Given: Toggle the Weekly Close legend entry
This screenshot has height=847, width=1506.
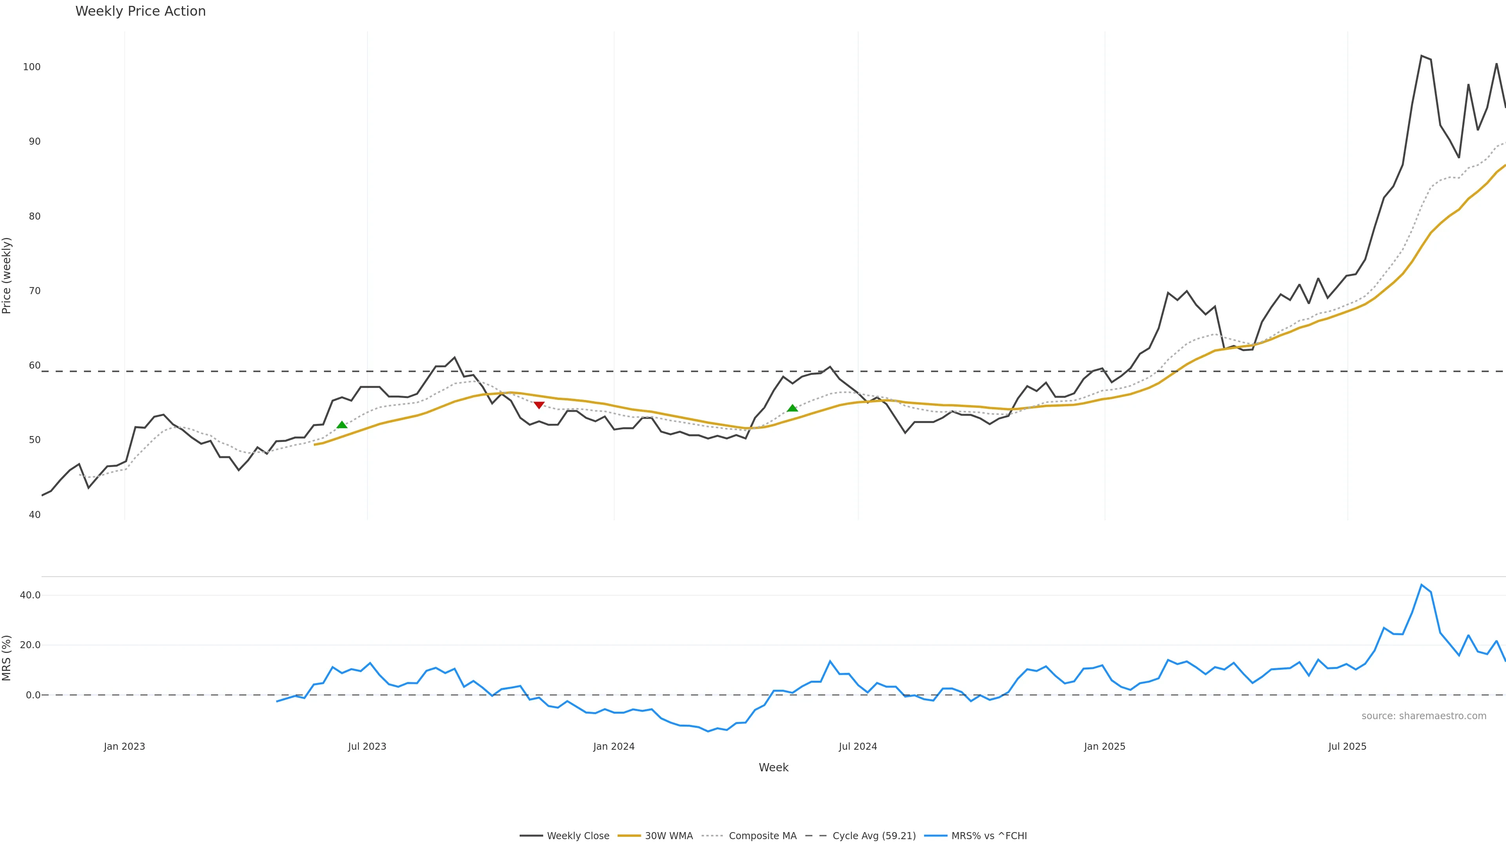Looking at the screenshot, I should (578, 836).
